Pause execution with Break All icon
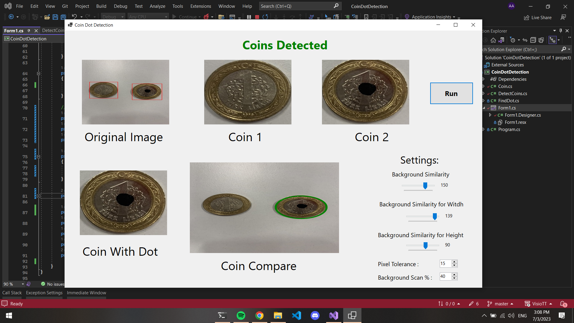Viewport: 574px width, 323px height. click(249, 17)
